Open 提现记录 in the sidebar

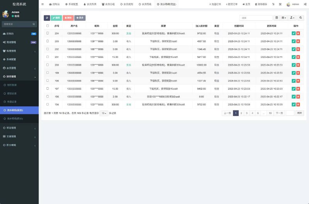pyautogui.click(x=19, y=93)
